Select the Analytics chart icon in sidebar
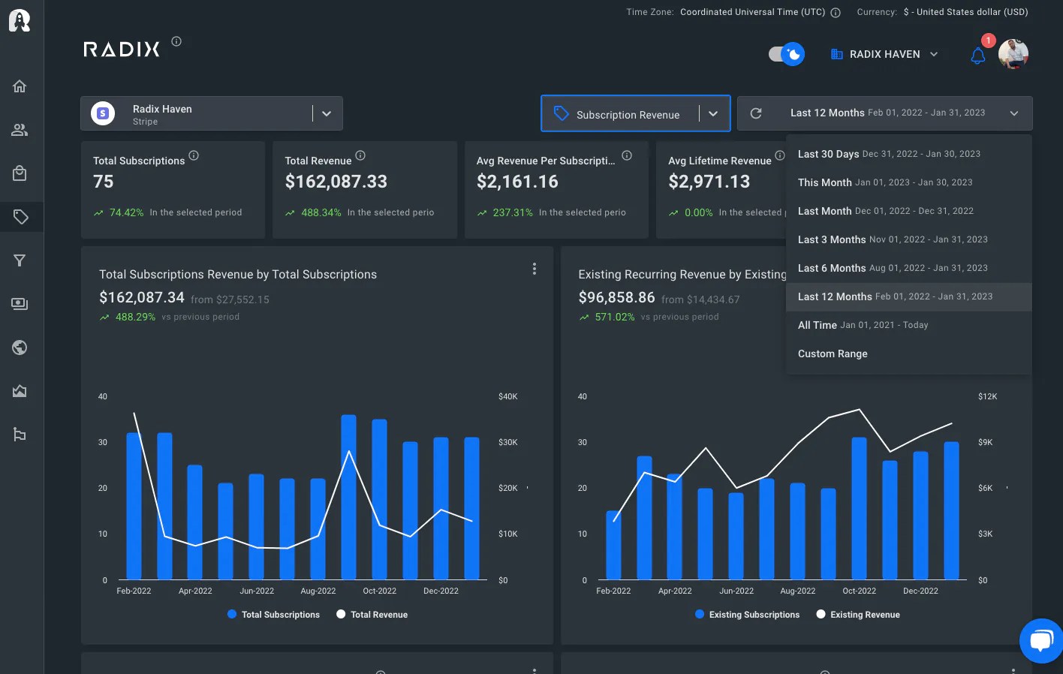The height and width of the screenshot is (674, 1063). coord(20,390)
